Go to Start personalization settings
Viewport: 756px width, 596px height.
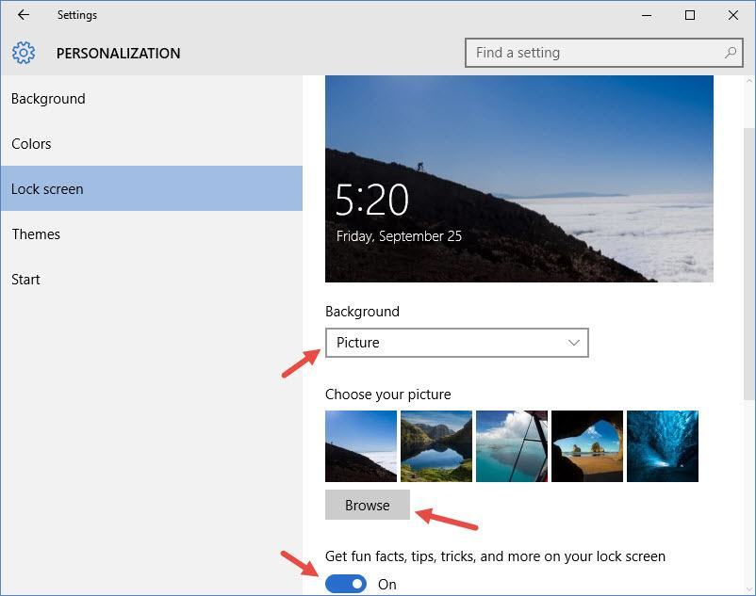tap(25, 279)
